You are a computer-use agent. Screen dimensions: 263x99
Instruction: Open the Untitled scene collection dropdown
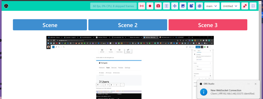pos(231,6)
